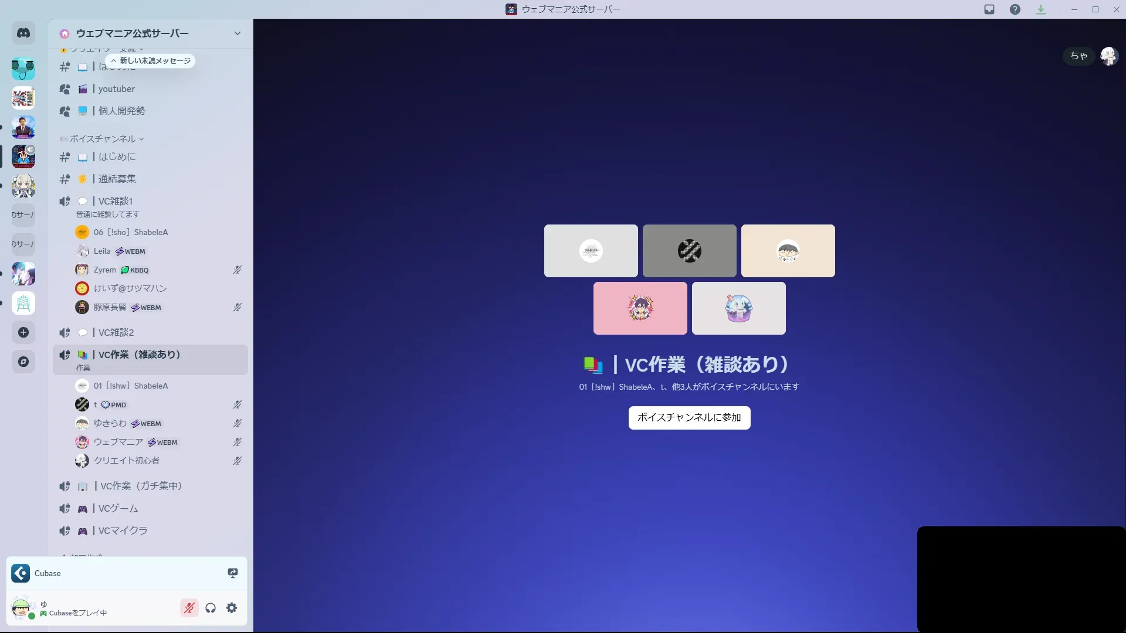Viewport: 1126px width, 633px height.
Task: Collapse the ボイスチャンネル category
Action: [x=103, y=139]
